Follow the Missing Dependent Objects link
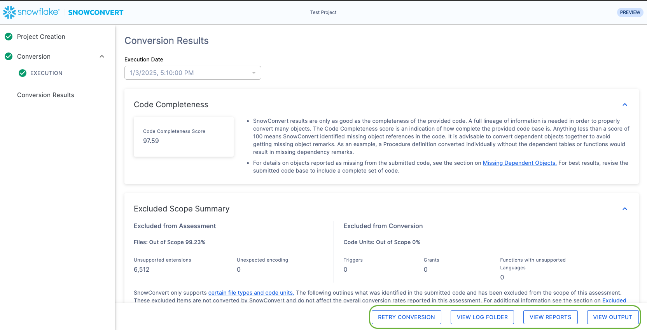647x330 pixels. coord(519,163)
